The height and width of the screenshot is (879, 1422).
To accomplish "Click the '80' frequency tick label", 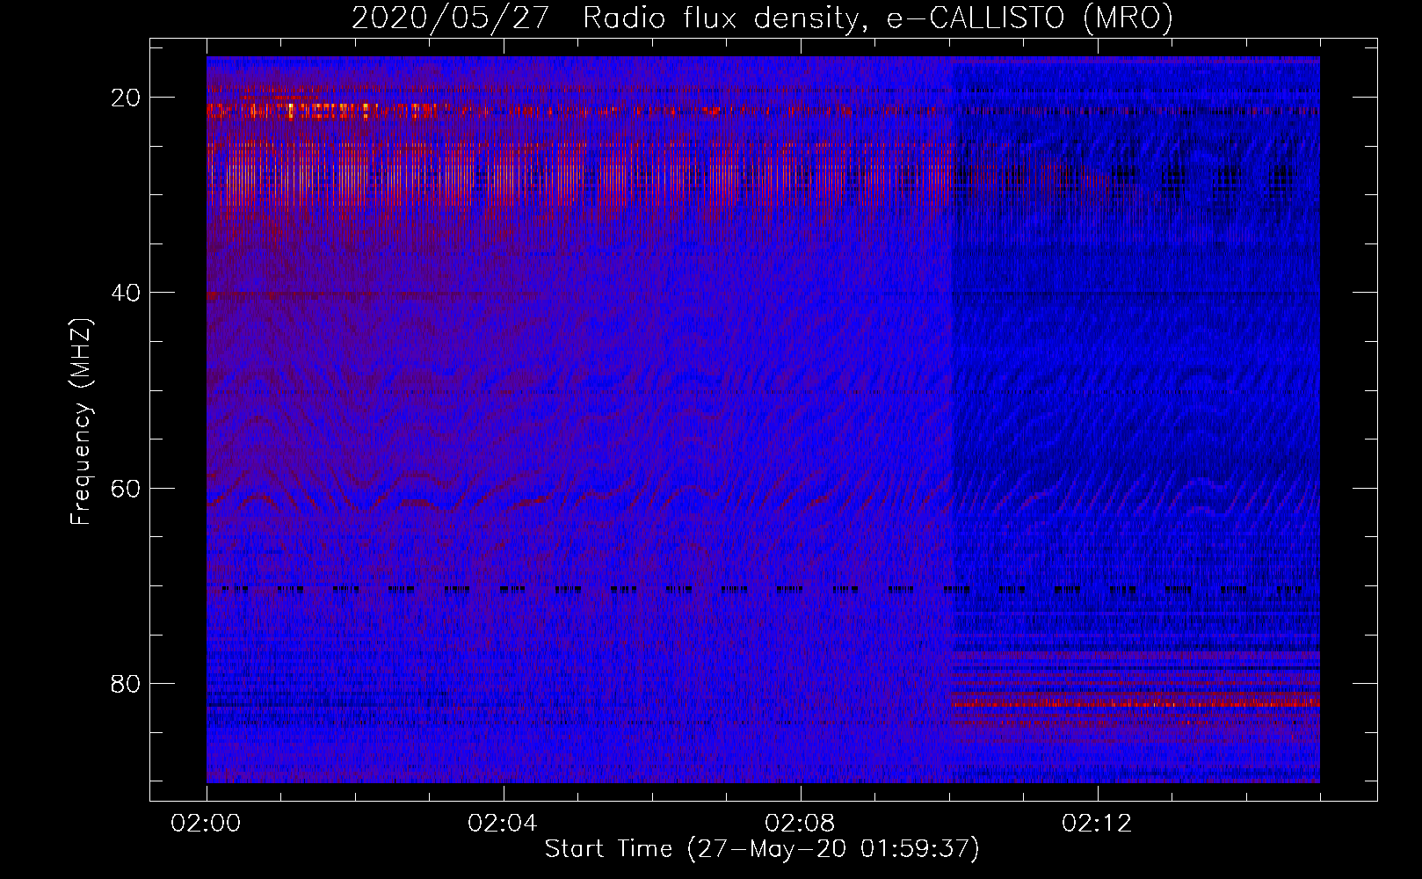I will point(127,683).
